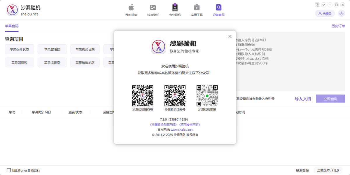Toggle 阻止iTunes自动运行 checkbox
Viewport: 350px width, 175px height.
[9, 170]
